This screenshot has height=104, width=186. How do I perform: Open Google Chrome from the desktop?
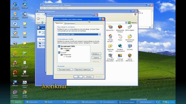tap(25, 94)
